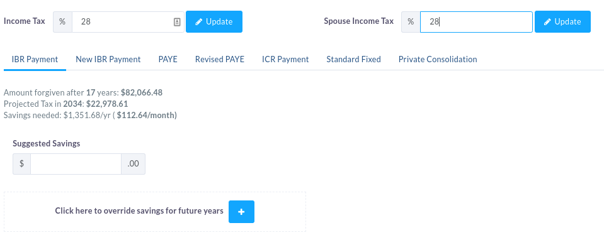The width and height of the screenshot is (604, 235).
Task: Open the PAYE tab
Action: point(168,60)
